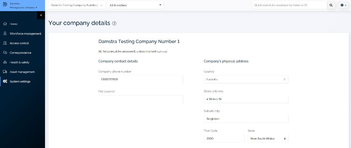Collapse the sidebar with the arrow button
The image size is (351, 148).
[41, 15]
